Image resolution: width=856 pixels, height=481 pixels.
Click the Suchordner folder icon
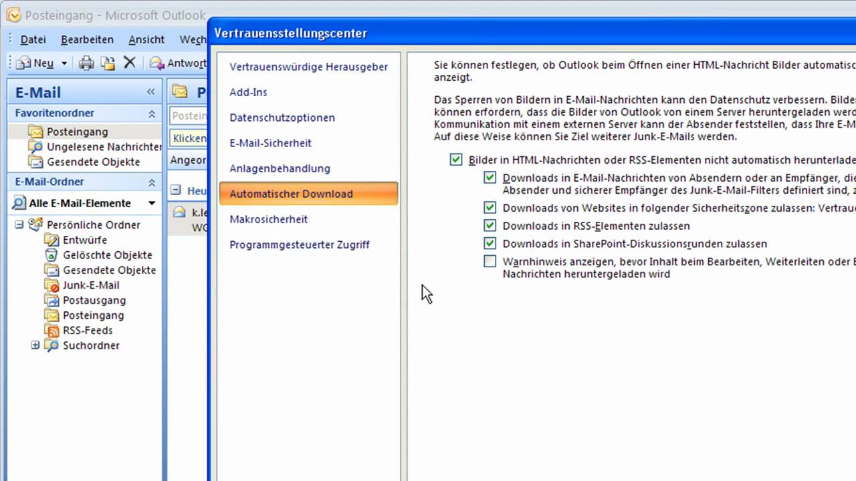(x=51, y=345)
